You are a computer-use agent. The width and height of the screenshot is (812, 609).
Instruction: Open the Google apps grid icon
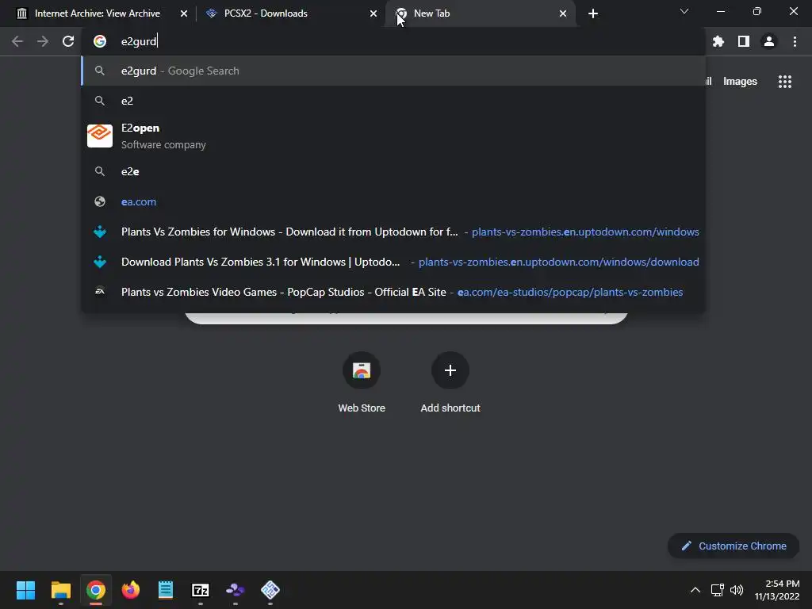784,82
